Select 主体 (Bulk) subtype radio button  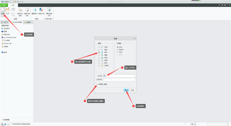click(118, 52)
